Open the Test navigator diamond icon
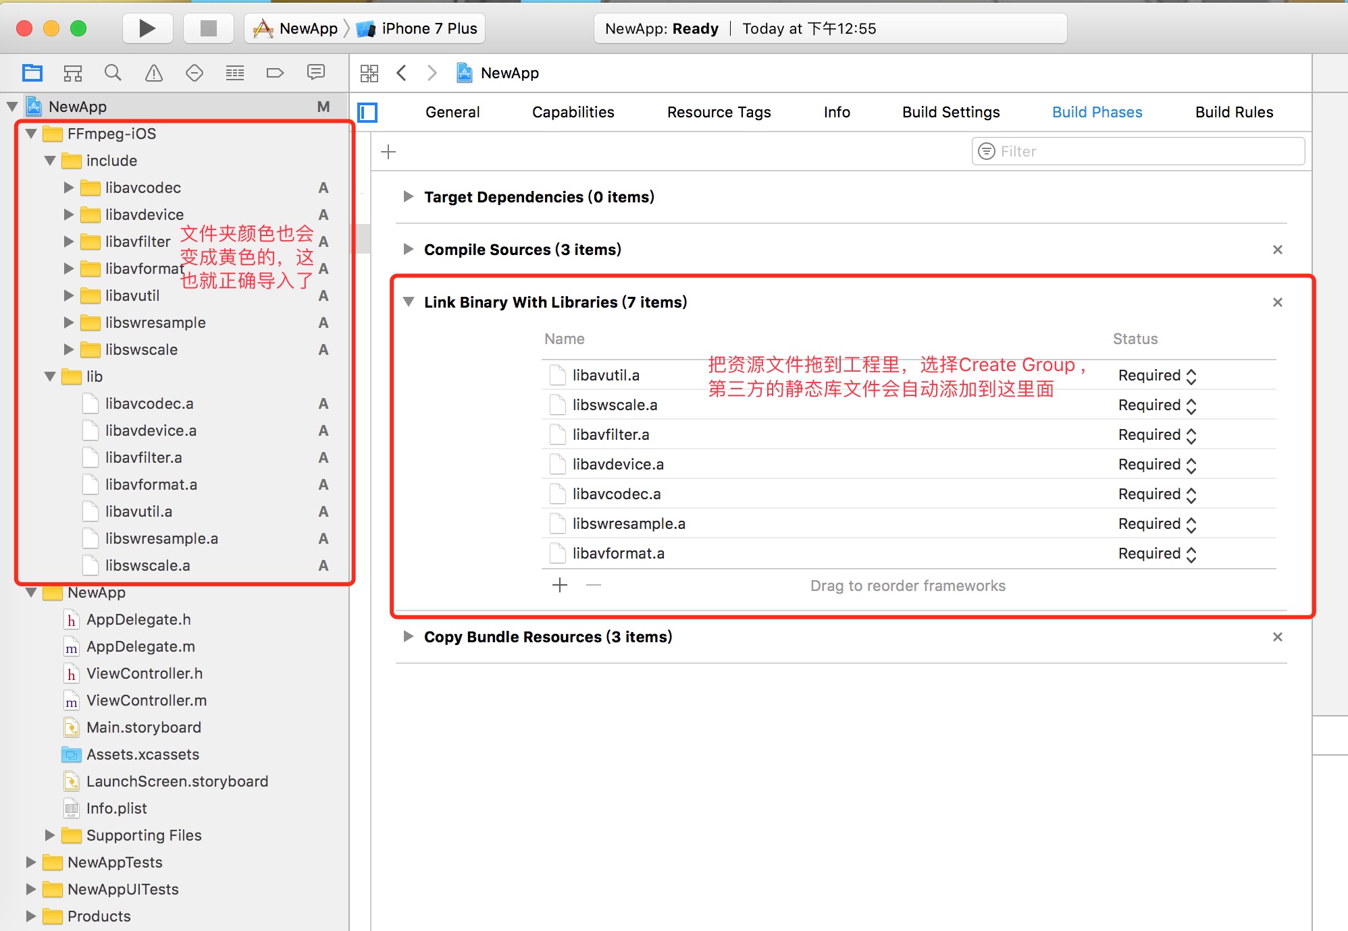Viewport: 1348px width, 931px height. [194, 72]
